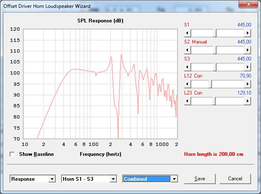Screen dimensions: 261x194
Task: Click the S3 slider right arrow
Action: tap(248, 67)
